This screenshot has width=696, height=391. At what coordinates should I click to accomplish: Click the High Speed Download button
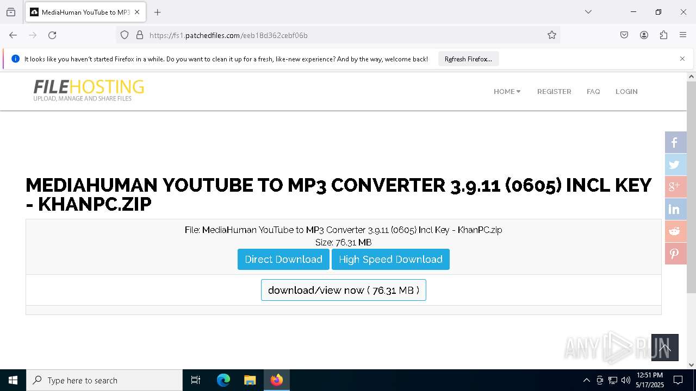coord(390,259)
